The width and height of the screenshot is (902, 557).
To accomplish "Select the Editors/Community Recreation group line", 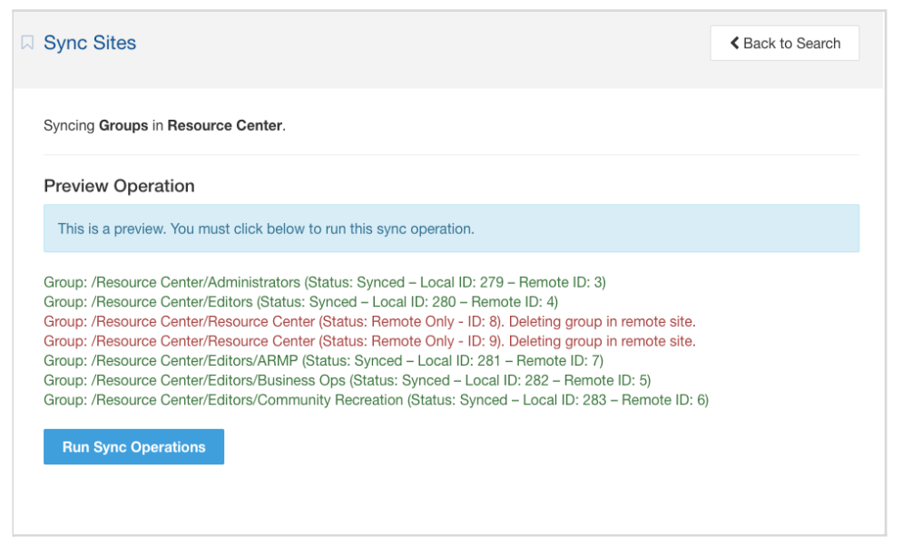I will (376, 400).
